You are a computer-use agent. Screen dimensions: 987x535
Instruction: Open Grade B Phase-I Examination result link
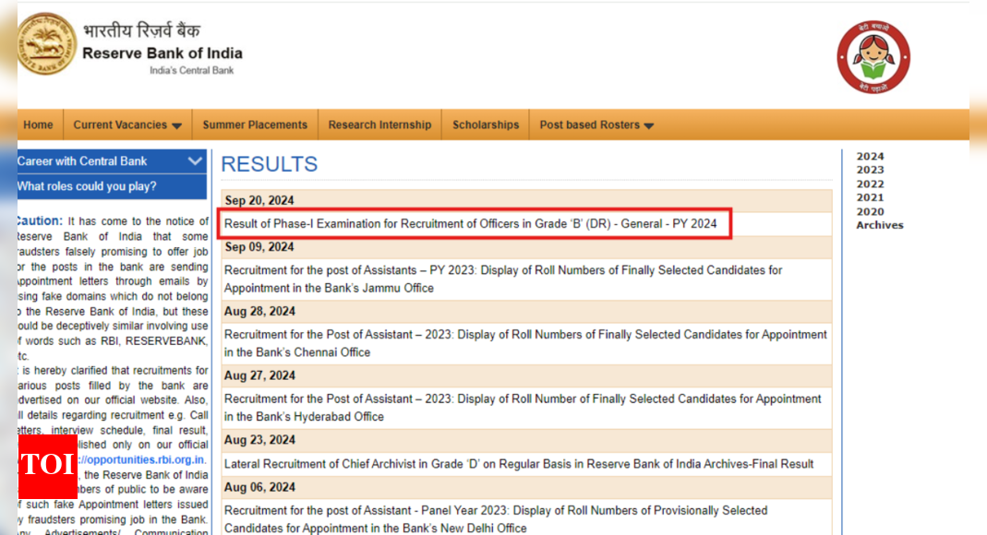click(x=470, y=224)
